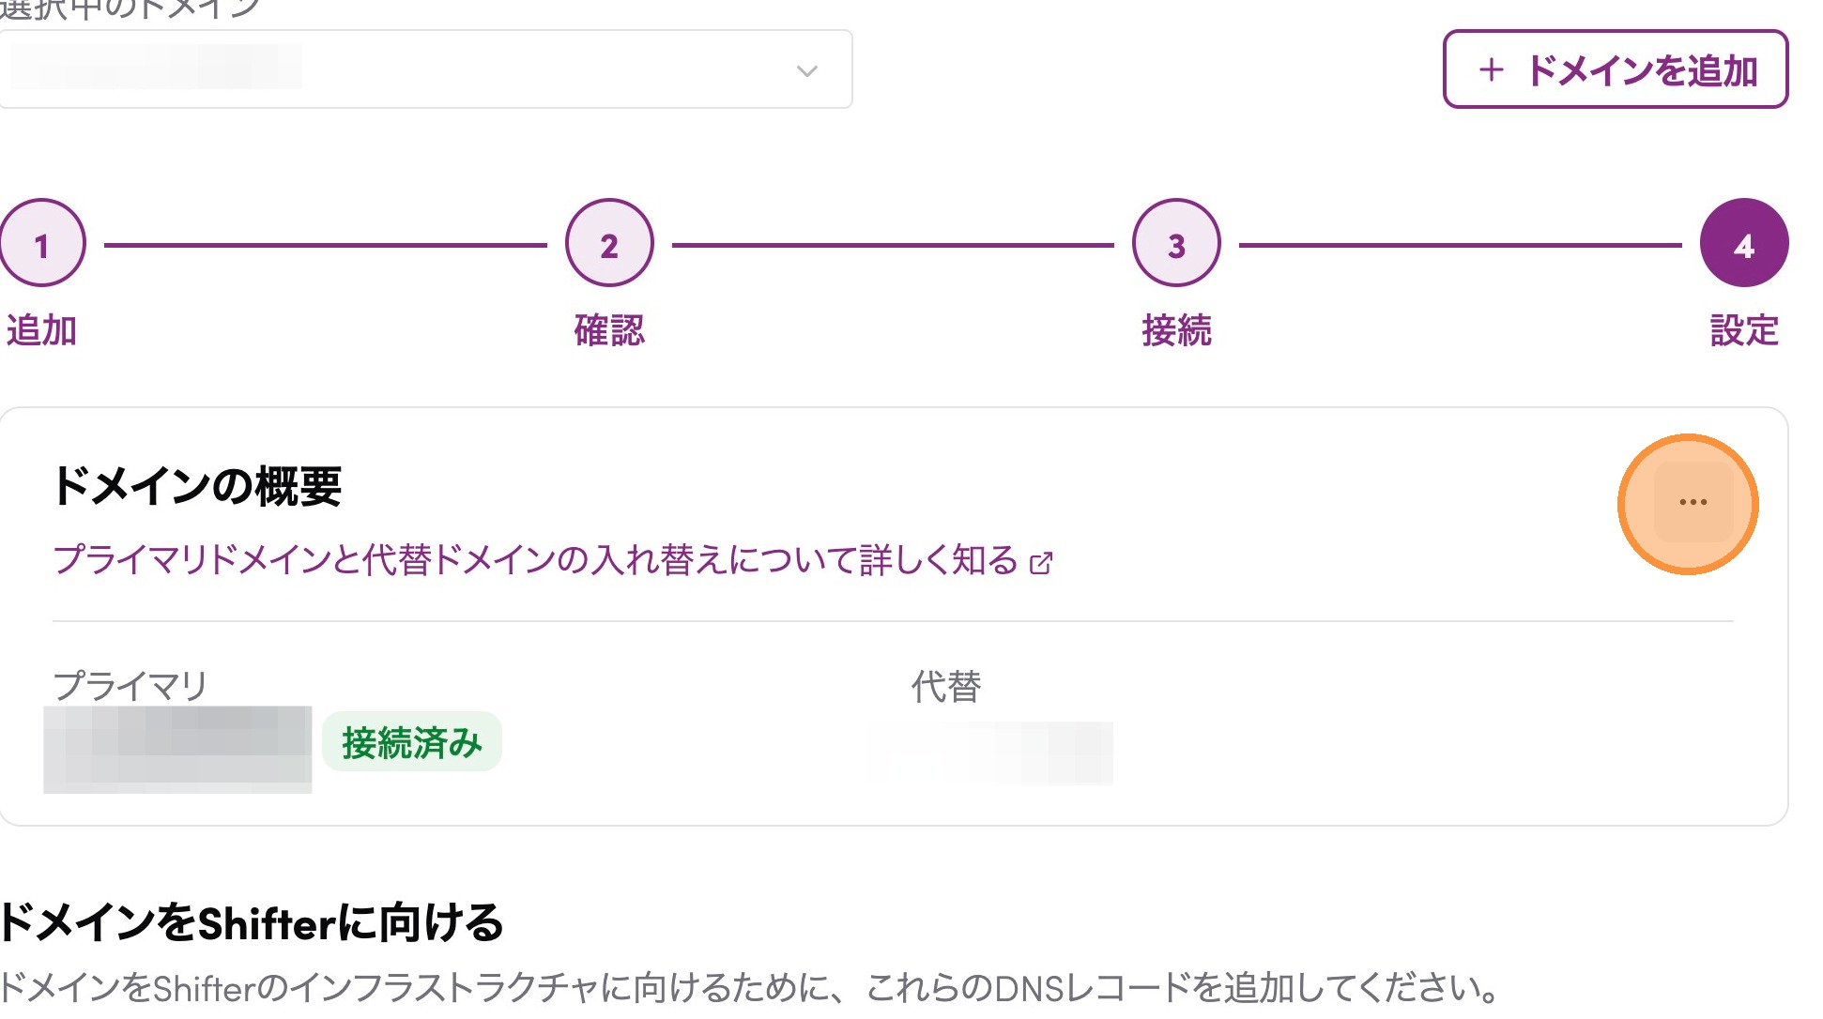Click the 接続済み status badge
The width and height of the screenshot is (1823, 1019).
[x=411, y=742]
